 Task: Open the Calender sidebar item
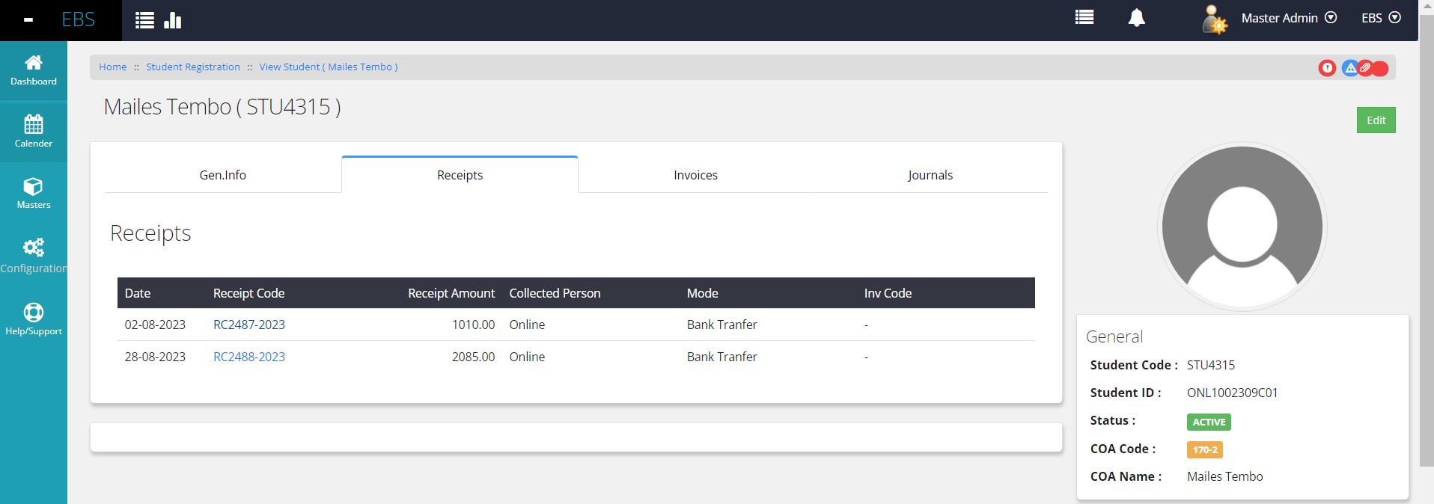[33, 132]
